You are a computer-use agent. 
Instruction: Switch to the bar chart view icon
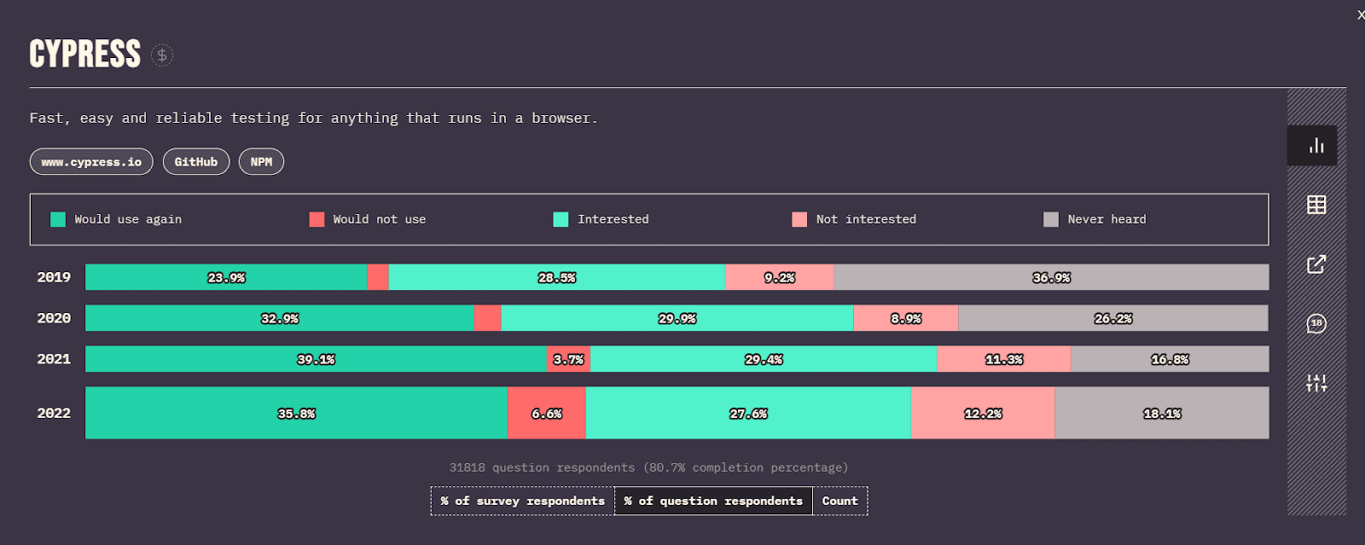click(x=1316, y=146)
